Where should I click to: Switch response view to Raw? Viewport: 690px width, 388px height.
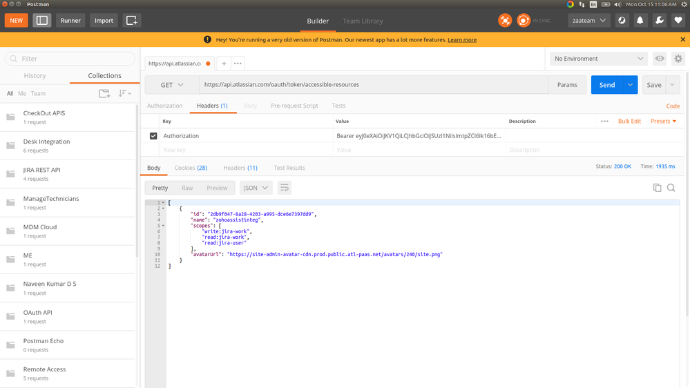coord(187,188)
